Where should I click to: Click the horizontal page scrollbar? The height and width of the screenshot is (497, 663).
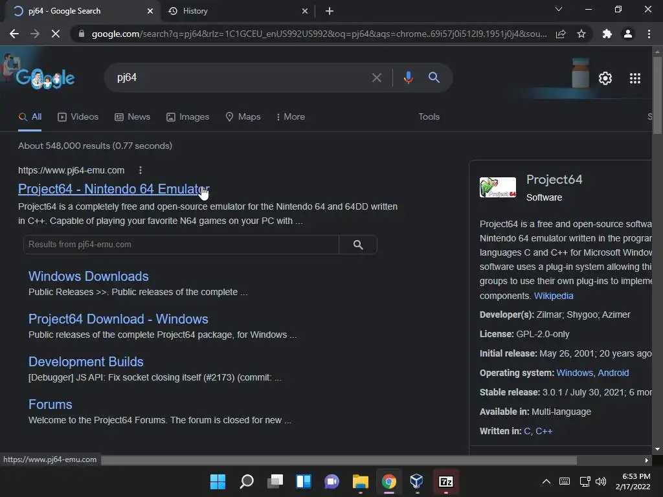tap(339, 460)
